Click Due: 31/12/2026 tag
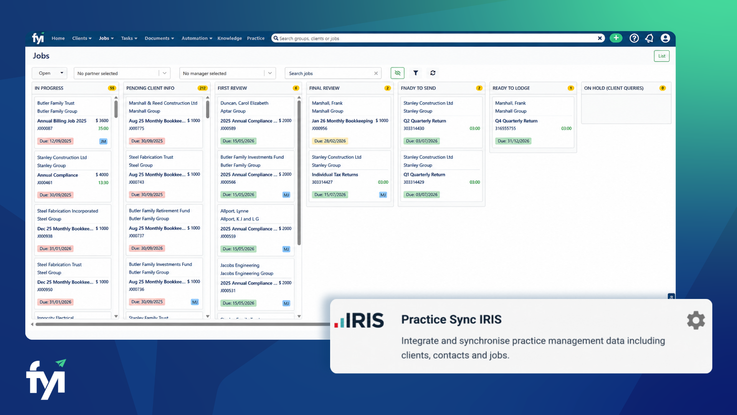The width and height of the screenshot is (737, 415). click(x=514, y=141)
